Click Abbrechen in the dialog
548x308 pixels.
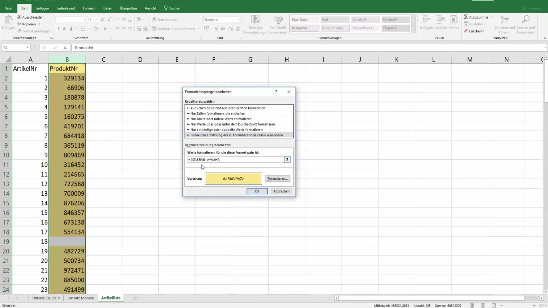click(281, 191)
